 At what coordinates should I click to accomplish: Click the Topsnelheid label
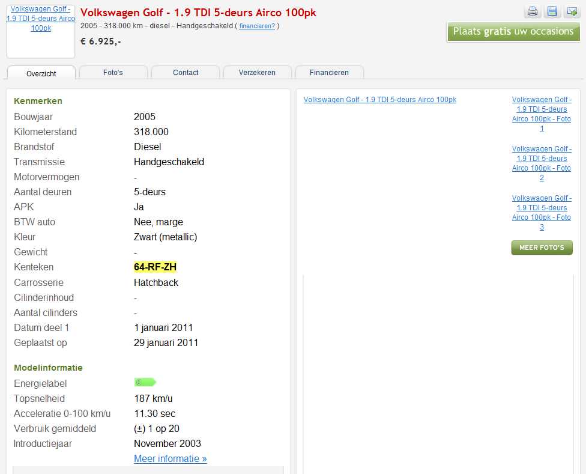[39, 398]
